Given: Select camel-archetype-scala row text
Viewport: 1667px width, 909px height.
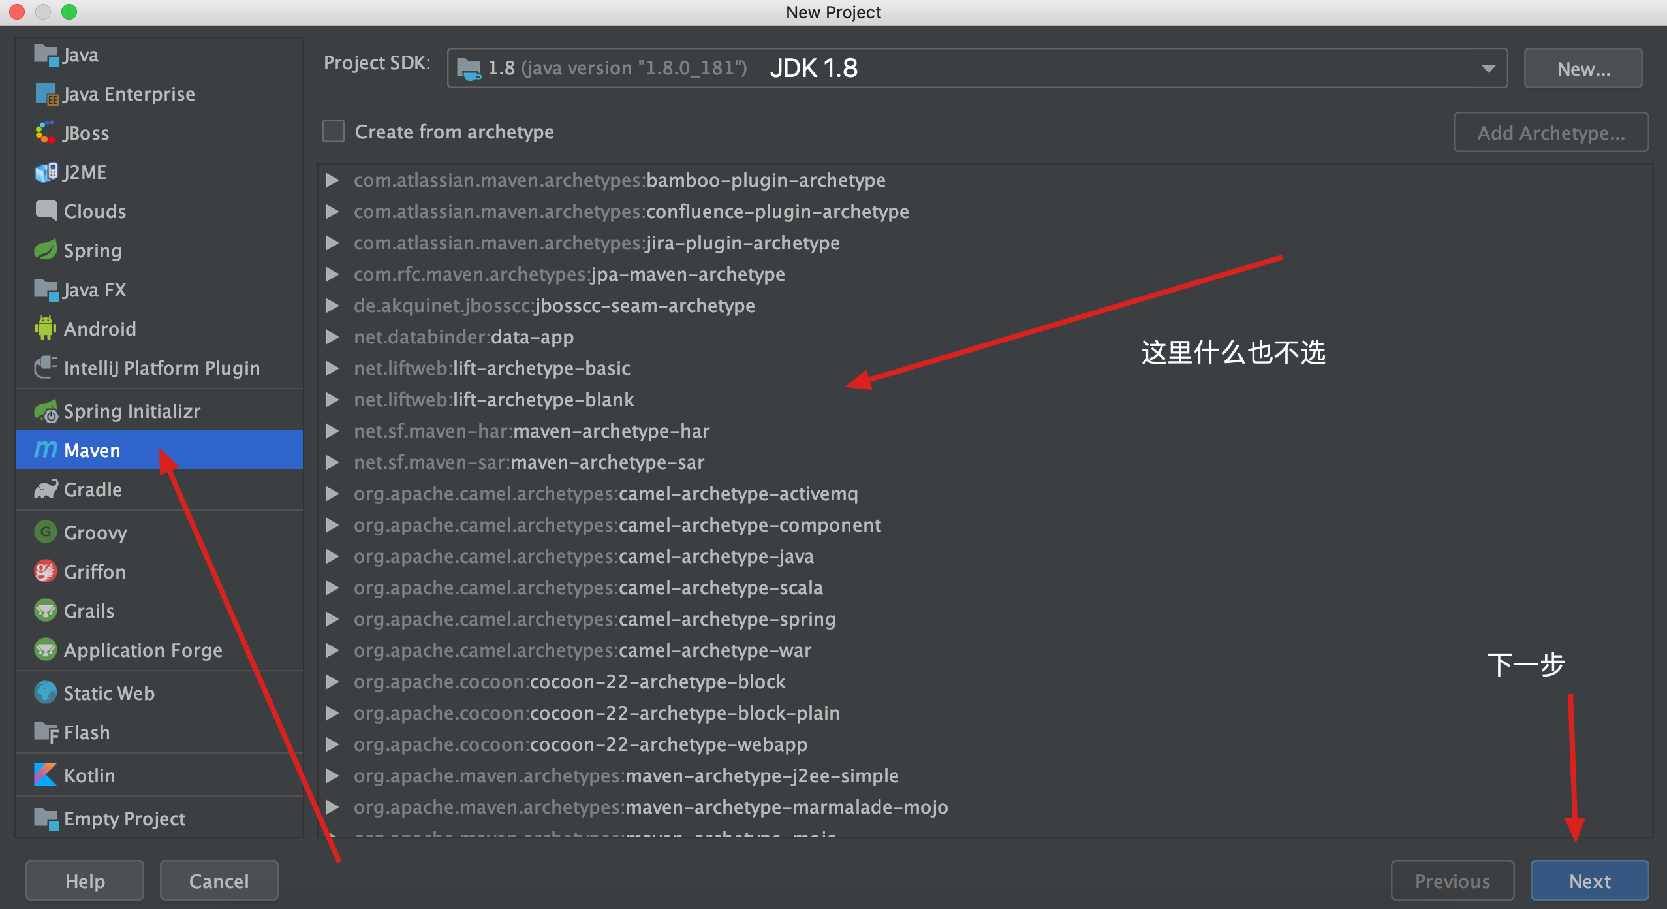Looking at the screenshot, I should [588, 588].
